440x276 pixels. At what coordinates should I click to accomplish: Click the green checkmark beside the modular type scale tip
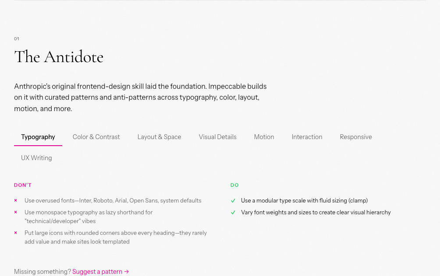pos(233,200)
